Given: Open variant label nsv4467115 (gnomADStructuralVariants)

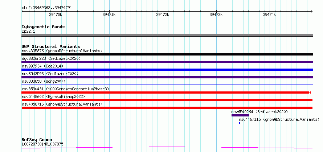Looking at the screenshot, I should point(279,119).
